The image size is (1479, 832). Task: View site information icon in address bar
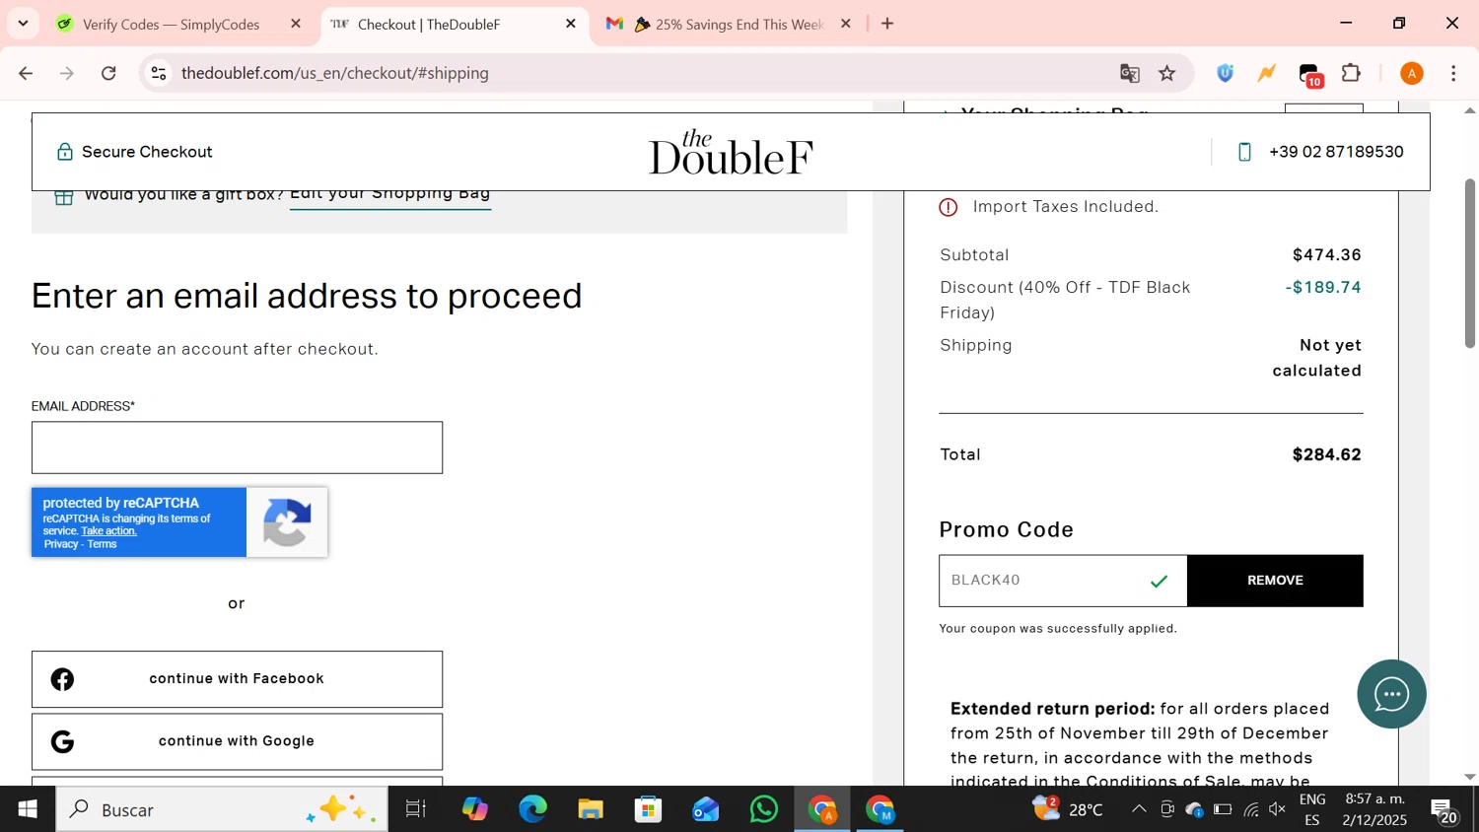[159, 73]
